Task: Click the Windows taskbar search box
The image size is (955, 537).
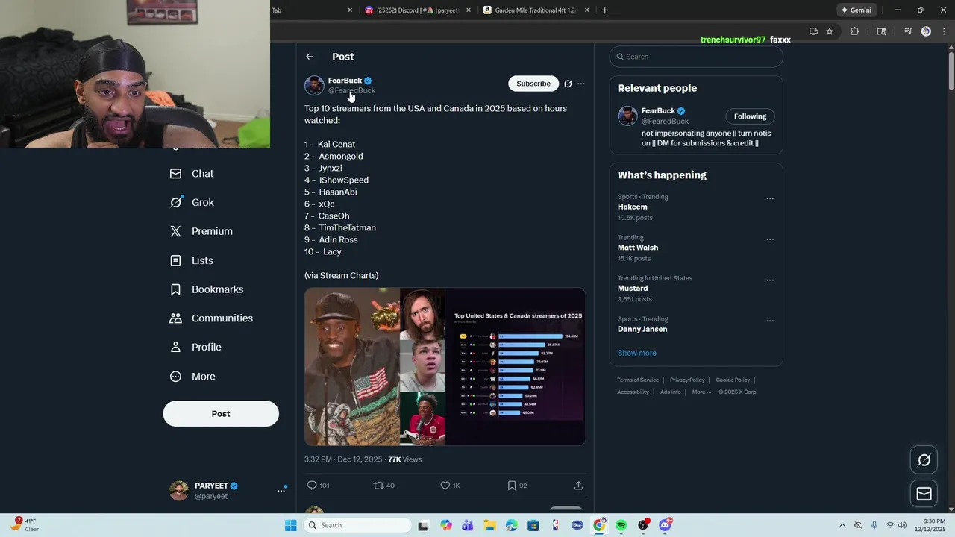Action: coord(357,525)
